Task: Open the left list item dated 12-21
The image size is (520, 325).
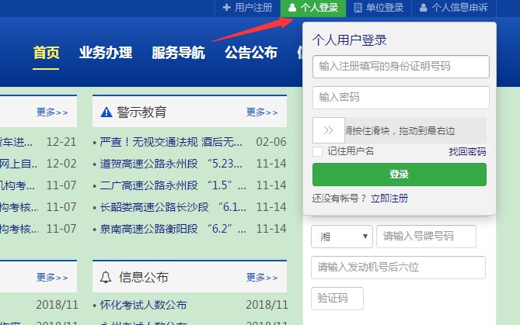Action: (16, 142)
